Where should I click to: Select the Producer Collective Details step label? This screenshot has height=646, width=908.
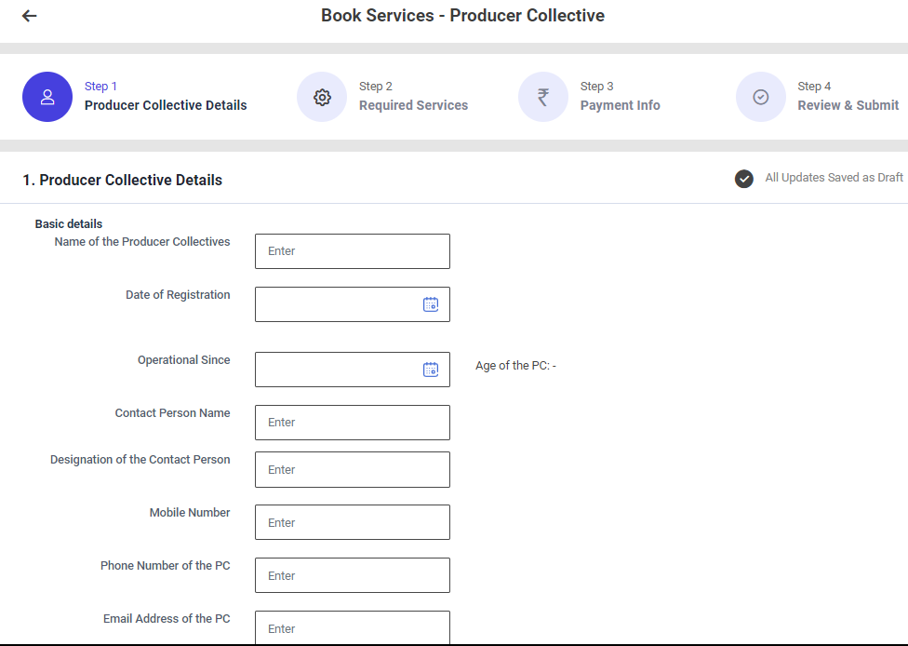click(166, 105)
